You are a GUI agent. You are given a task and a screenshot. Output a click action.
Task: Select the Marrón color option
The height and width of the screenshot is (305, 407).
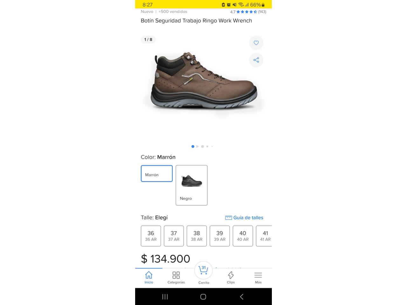tap(157, 173)
